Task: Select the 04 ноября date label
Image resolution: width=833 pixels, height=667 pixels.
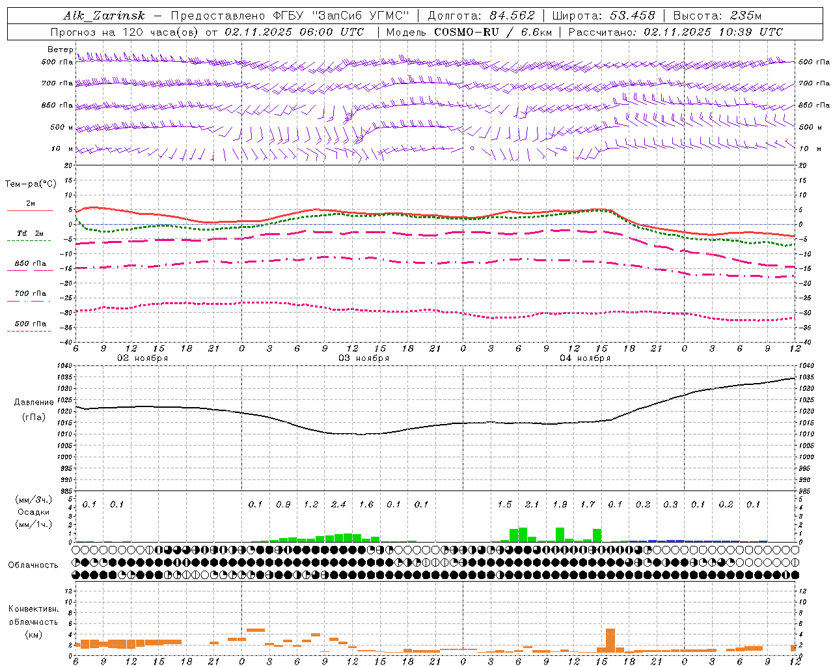Action: point(585,358)
